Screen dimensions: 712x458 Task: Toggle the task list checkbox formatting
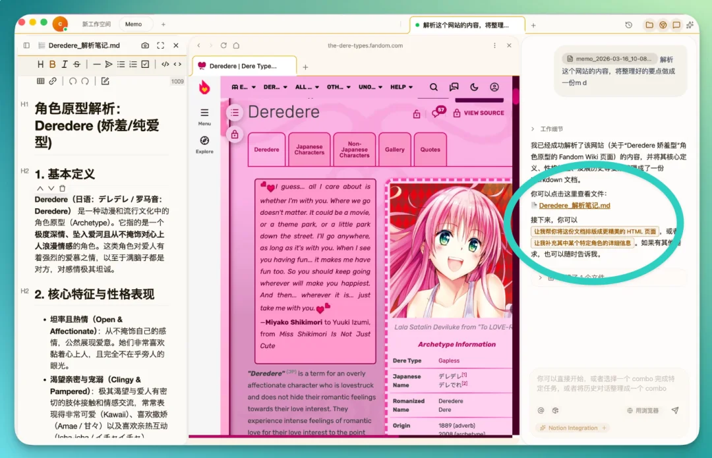click(146, 64)
